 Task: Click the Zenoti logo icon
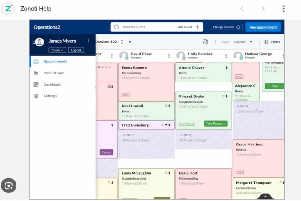[8, 9]
